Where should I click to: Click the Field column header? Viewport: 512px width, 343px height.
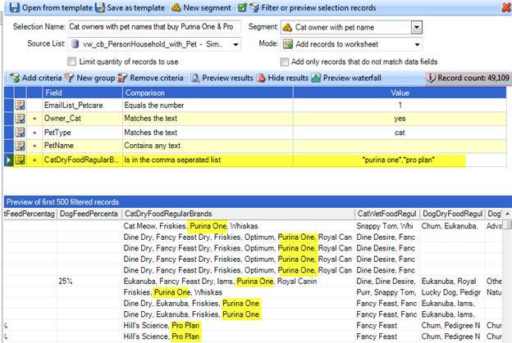pyautogui.click(x=83, y=93)
